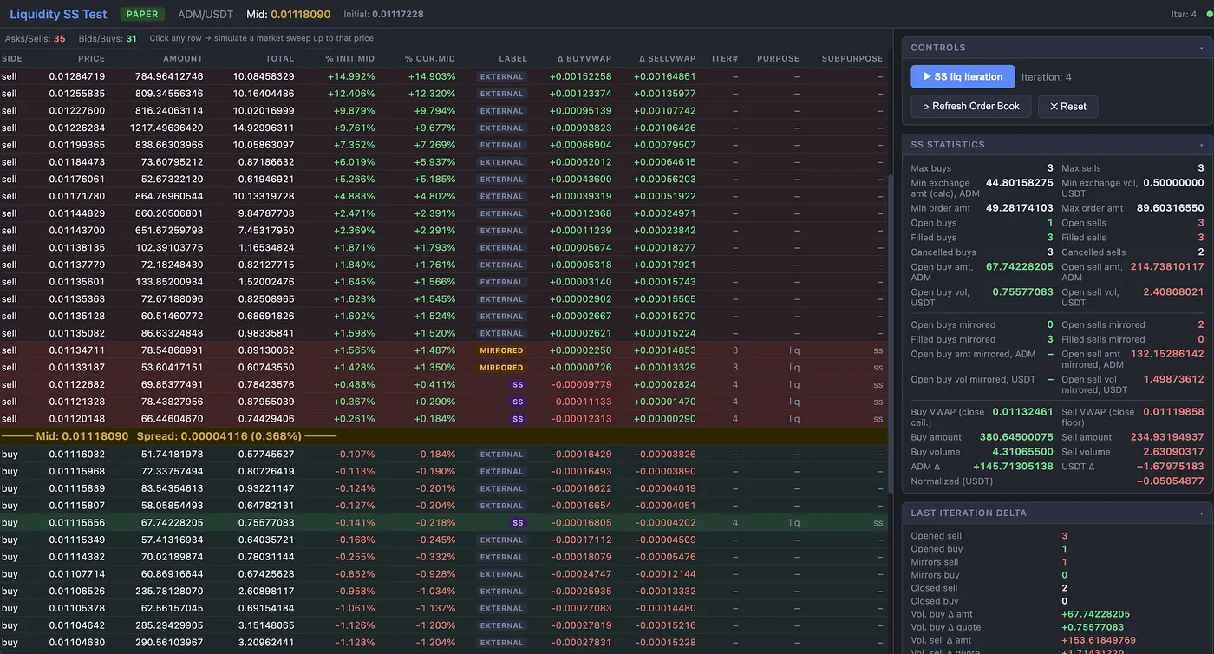Run the SS liq iteration button
This screenshot has height=654, width=1214.
pos(963,76)
